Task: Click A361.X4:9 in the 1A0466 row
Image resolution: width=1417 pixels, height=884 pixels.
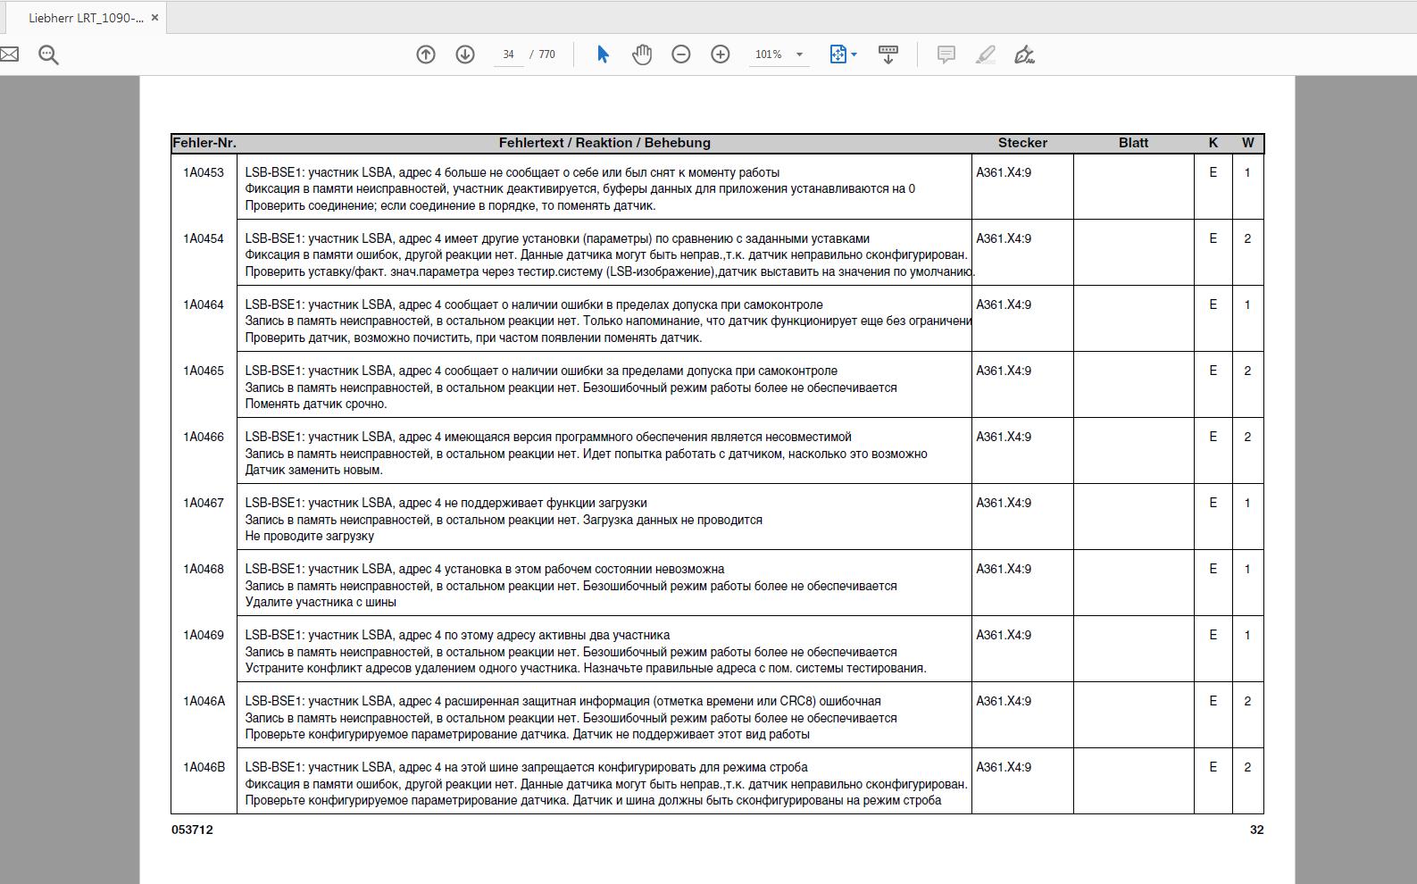Action: coord(1004,437)
